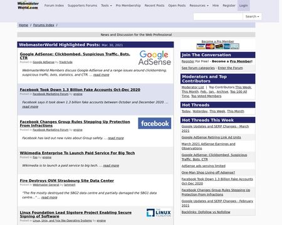Screen dimensions: 282x225
Task: Show Hot Threads for This Month
Action: point(236,111)
